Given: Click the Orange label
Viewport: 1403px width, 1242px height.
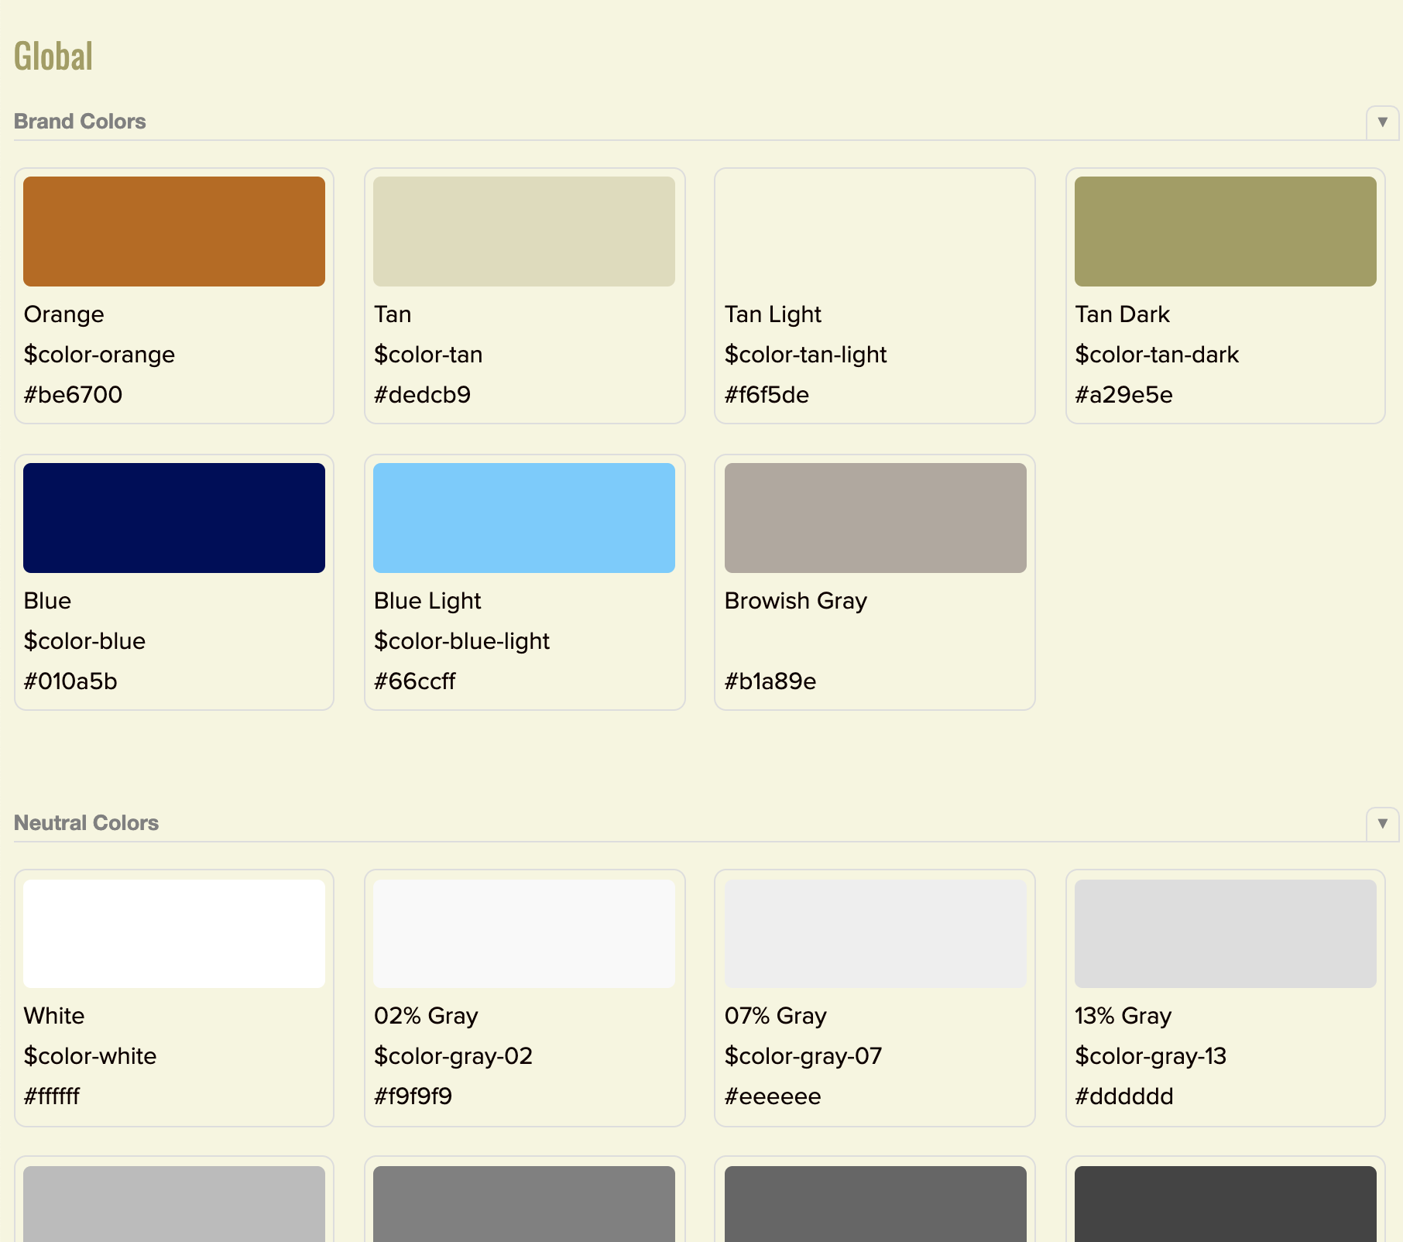Looking at the screenshot, I should pos(63,314).
